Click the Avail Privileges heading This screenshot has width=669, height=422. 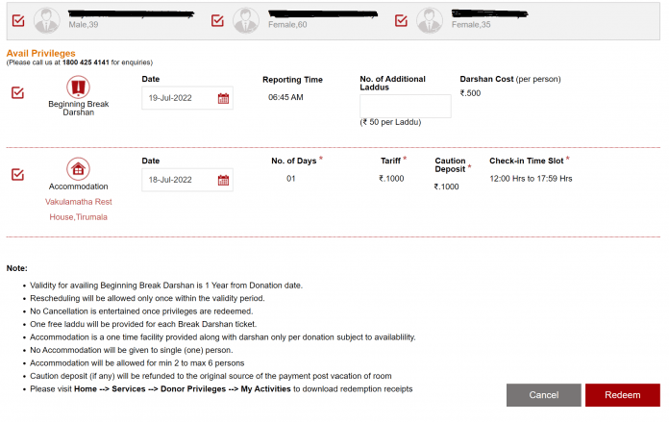click(x=41, y=53)
